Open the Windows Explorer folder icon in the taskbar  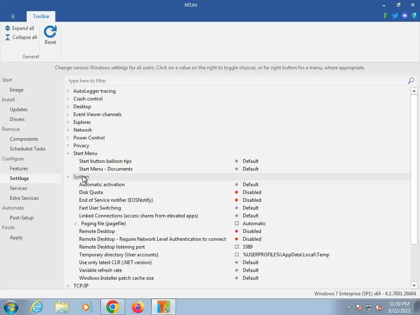coord(62,307)
